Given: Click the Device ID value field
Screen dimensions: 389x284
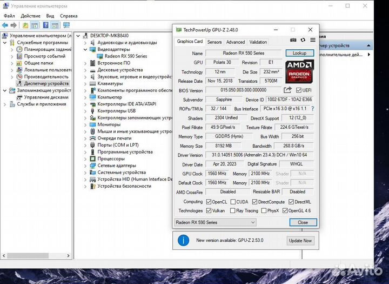Looking at the screenshot, I should 290,100.
